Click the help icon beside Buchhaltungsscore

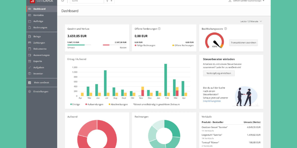[x=225, y=28]
